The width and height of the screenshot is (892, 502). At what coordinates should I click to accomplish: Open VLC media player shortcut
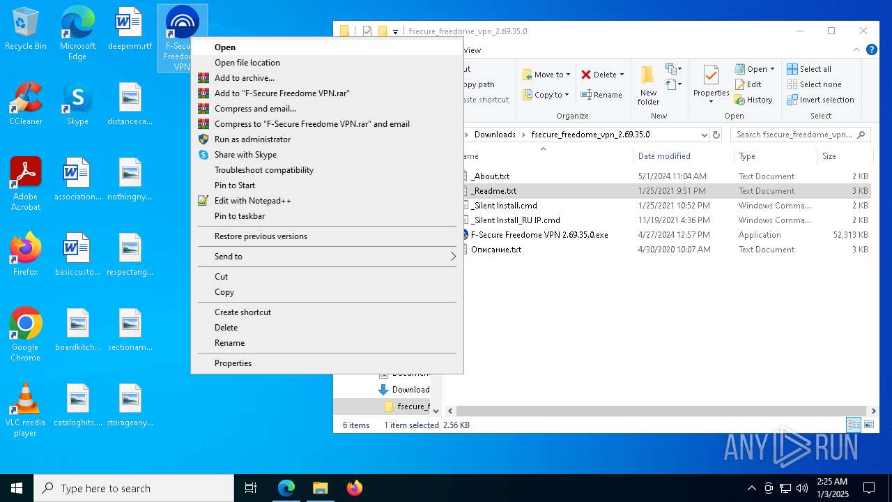pos(26,410)
